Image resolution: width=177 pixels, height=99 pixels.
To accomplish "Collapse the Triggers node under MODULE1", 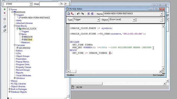I will (15, 15).
